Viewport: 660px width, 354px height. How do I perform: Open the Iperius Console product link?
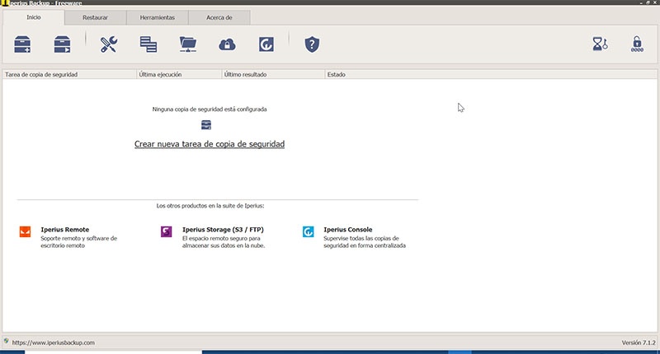[348, 230]
